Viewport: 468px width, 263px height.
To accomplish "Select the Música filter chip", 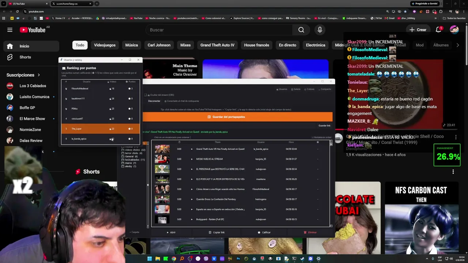I will pyautogui.click(x=132, y=45).
